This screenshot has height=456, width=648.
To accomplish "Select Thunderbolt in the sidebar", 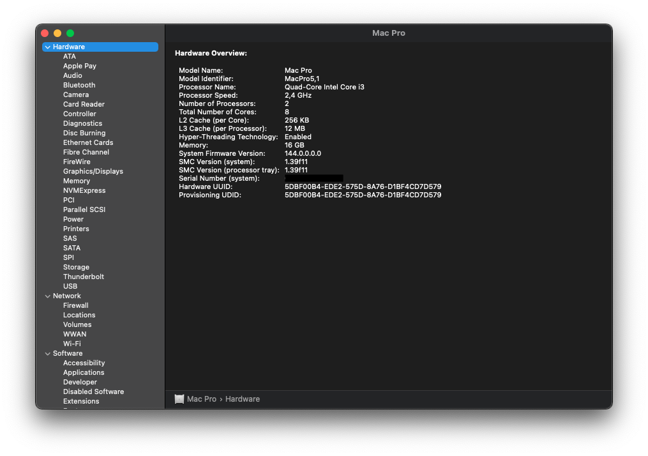I will coord(84,277).
